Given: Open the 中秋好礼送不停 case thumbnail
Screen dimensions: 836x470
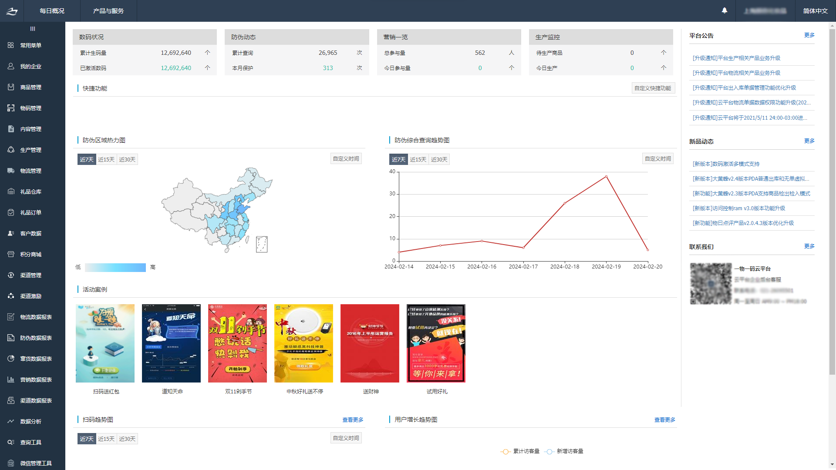Looking at the screenshot, I should pyautogui.click(x=303, y=343).
